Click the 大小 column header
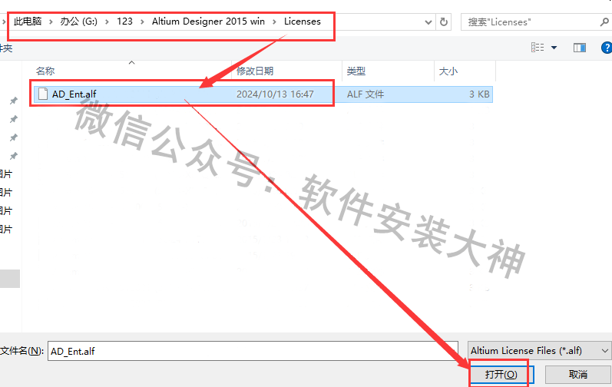Image resolution: width=612 pixels, height=387 pixels. click(448, 71)
